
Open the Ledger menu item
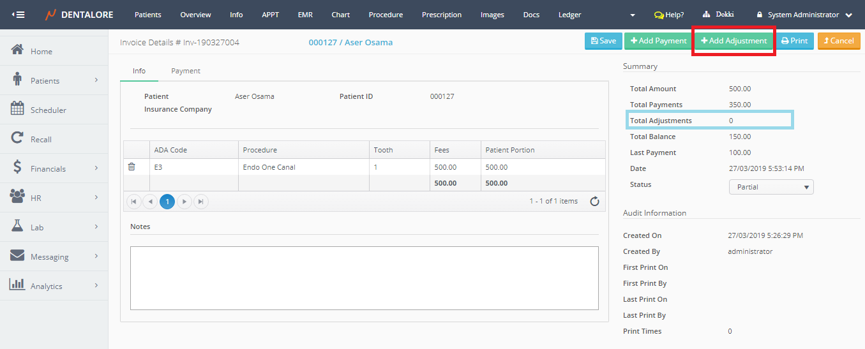(569, 15)
